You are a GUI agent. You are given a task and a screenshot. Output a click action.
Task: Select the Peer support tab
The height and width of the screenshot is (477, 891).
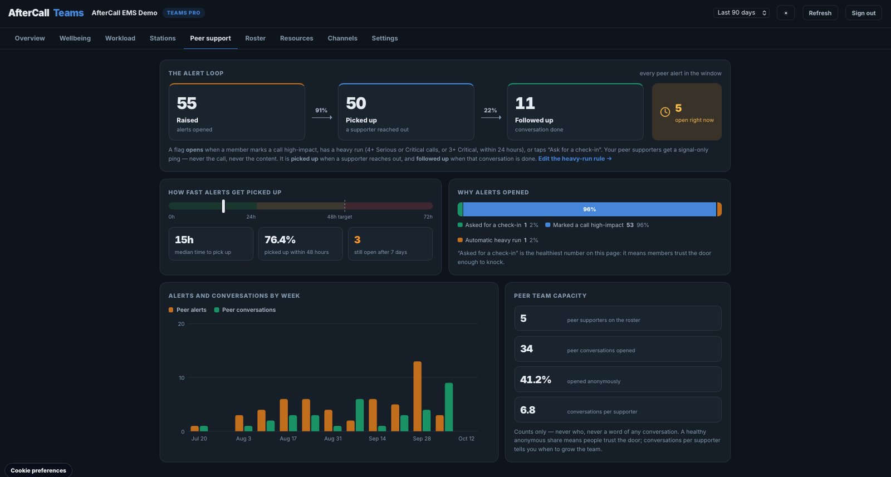[x=210, y=38]
